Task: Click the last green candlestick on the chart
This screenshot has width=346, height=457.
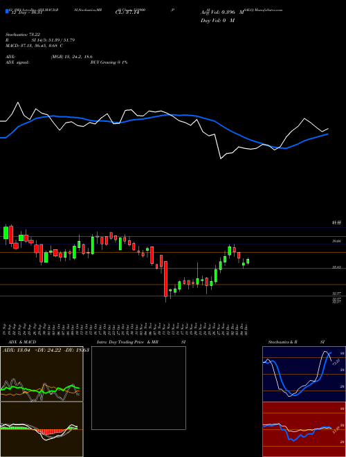Action: point(248,261)
